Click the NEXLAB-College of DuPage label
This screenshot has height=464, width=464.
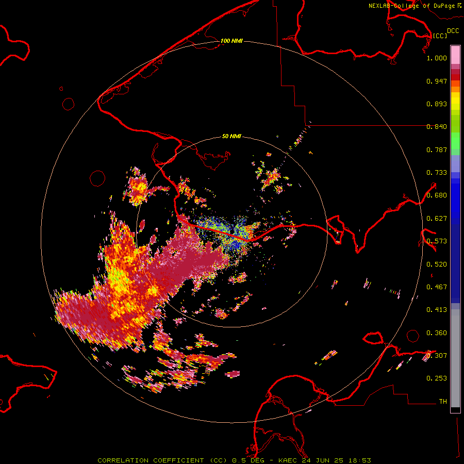411,6
